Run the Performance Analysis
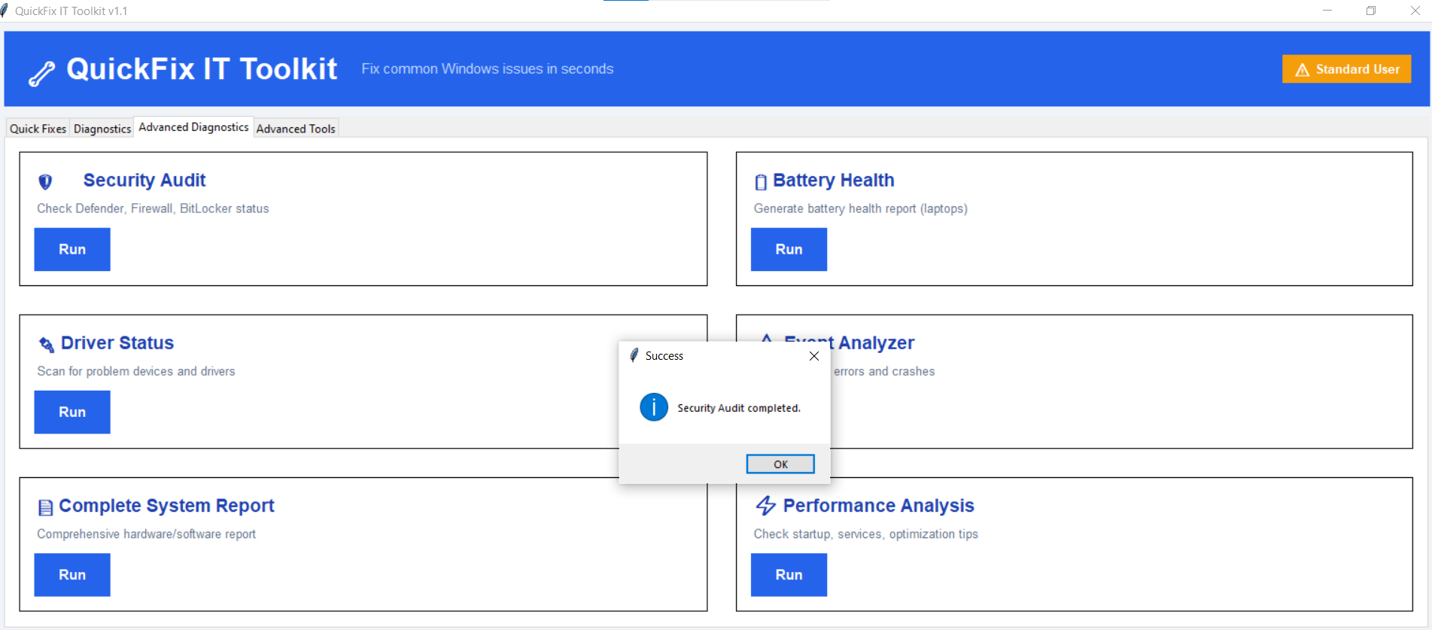 tap(789, 574)
